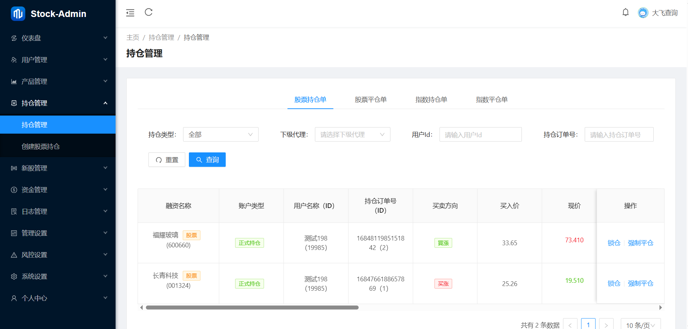The width and height of the screenshot is (688, 329).
Task: Open the user avatar for 大飞查询
Action: (643, 13)
